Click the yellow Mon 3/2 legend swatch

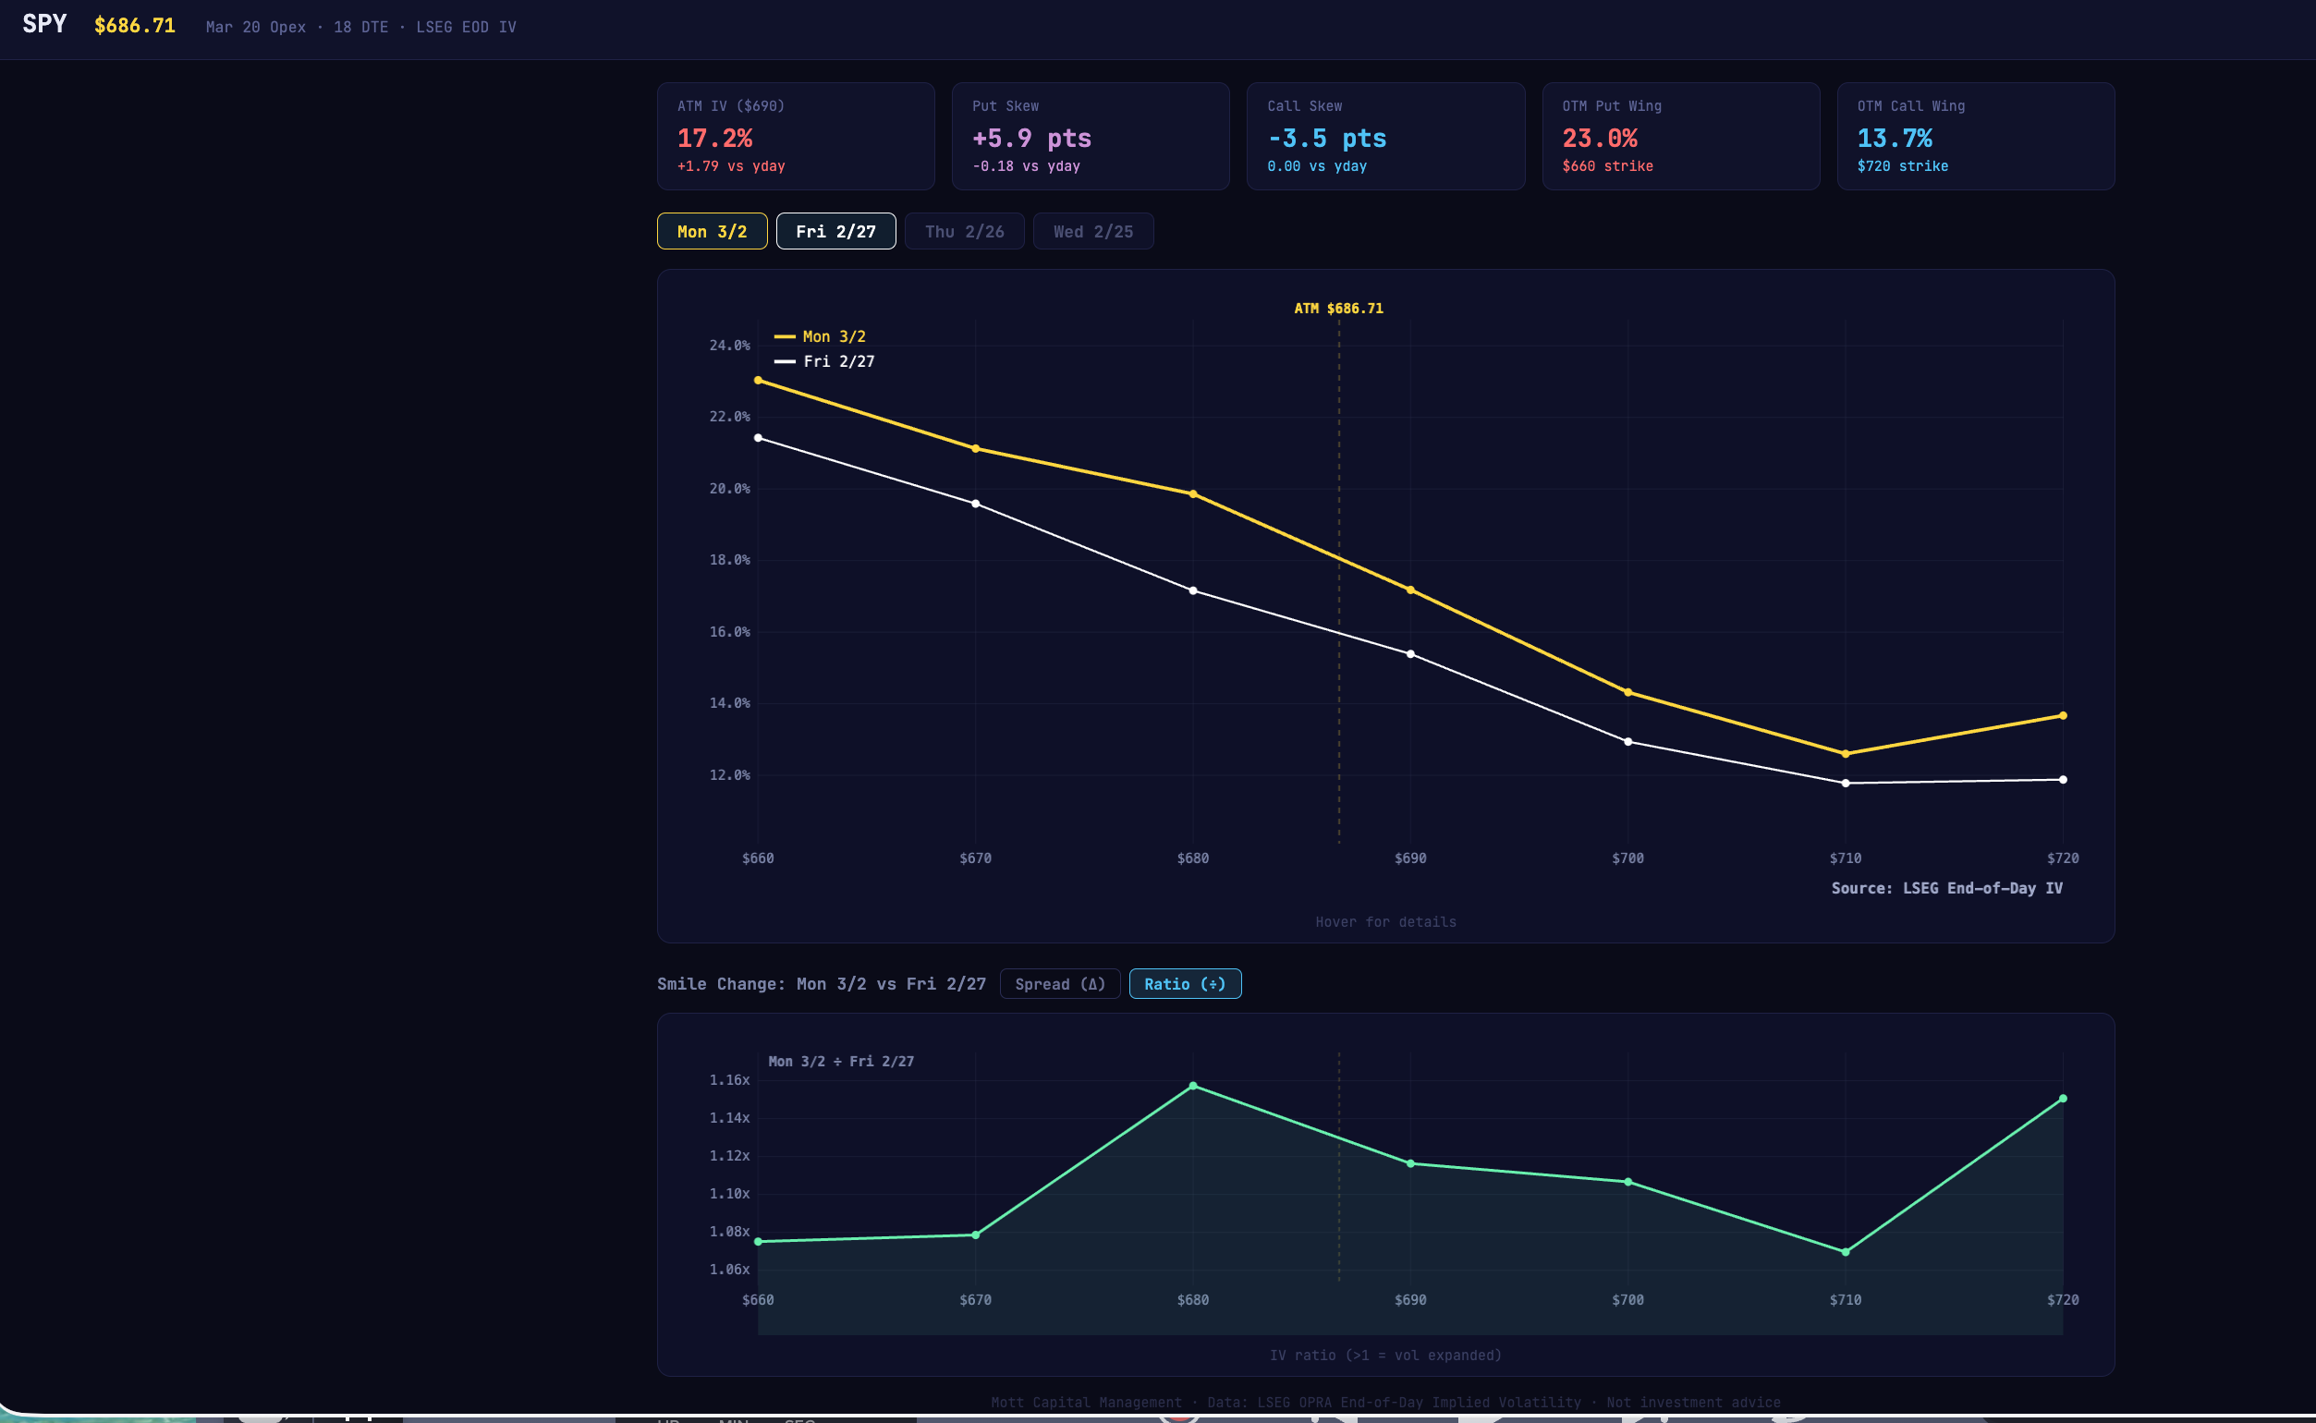tap(784, 337)
